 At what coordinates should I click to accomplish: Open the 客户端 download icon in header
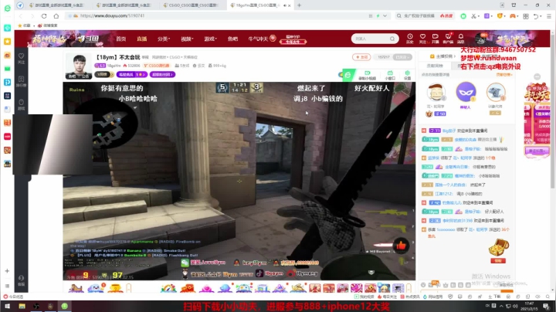pyautogui.click(x=448, y=39)
